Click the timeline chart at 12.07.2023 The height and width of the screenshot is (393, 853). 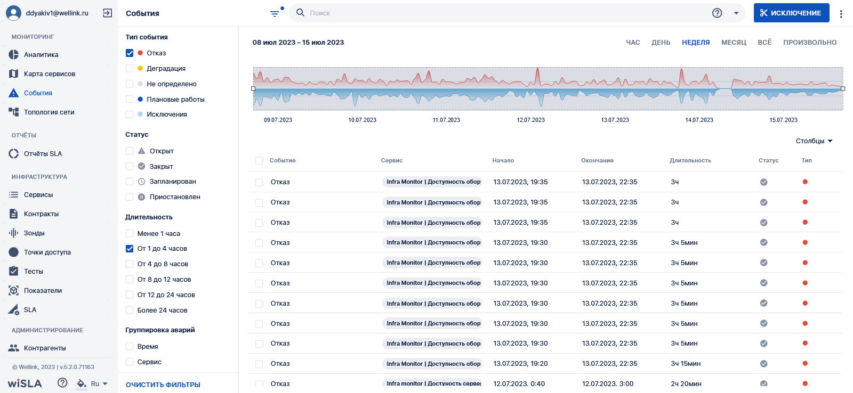531,89
